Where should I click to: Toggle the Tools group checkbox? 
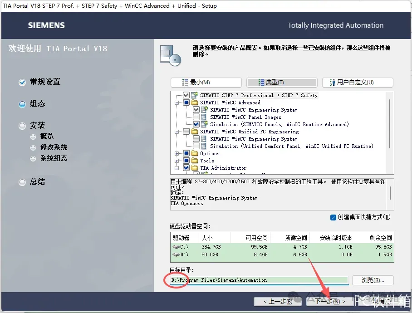coord(186,161)
